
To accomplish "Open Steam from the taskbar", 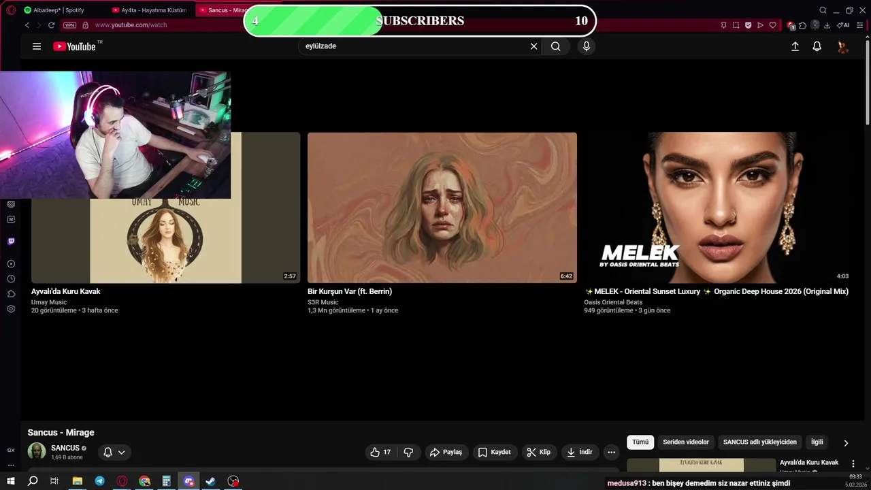I will [x=211, y=481].
